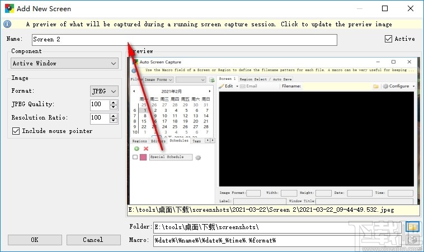Focus the Name field containing Screen 2

click(185, 40)
